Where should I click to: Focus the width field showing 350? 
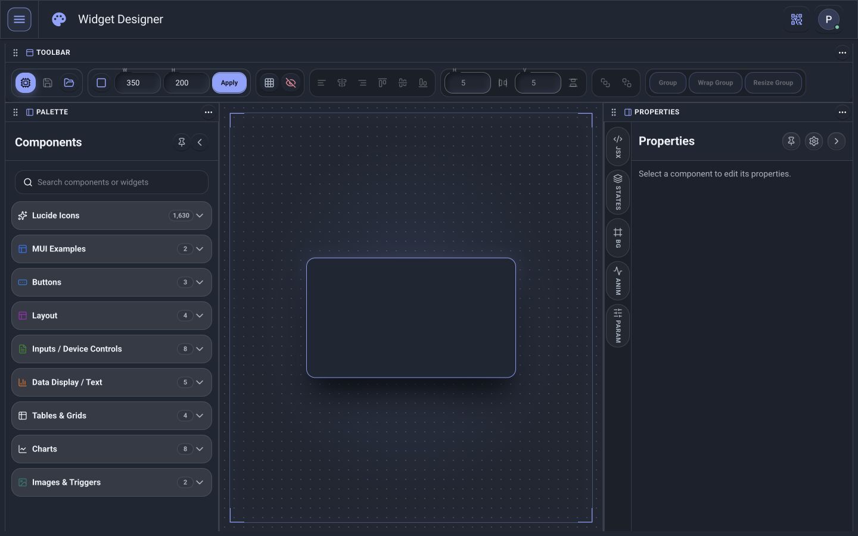point(138,83)
